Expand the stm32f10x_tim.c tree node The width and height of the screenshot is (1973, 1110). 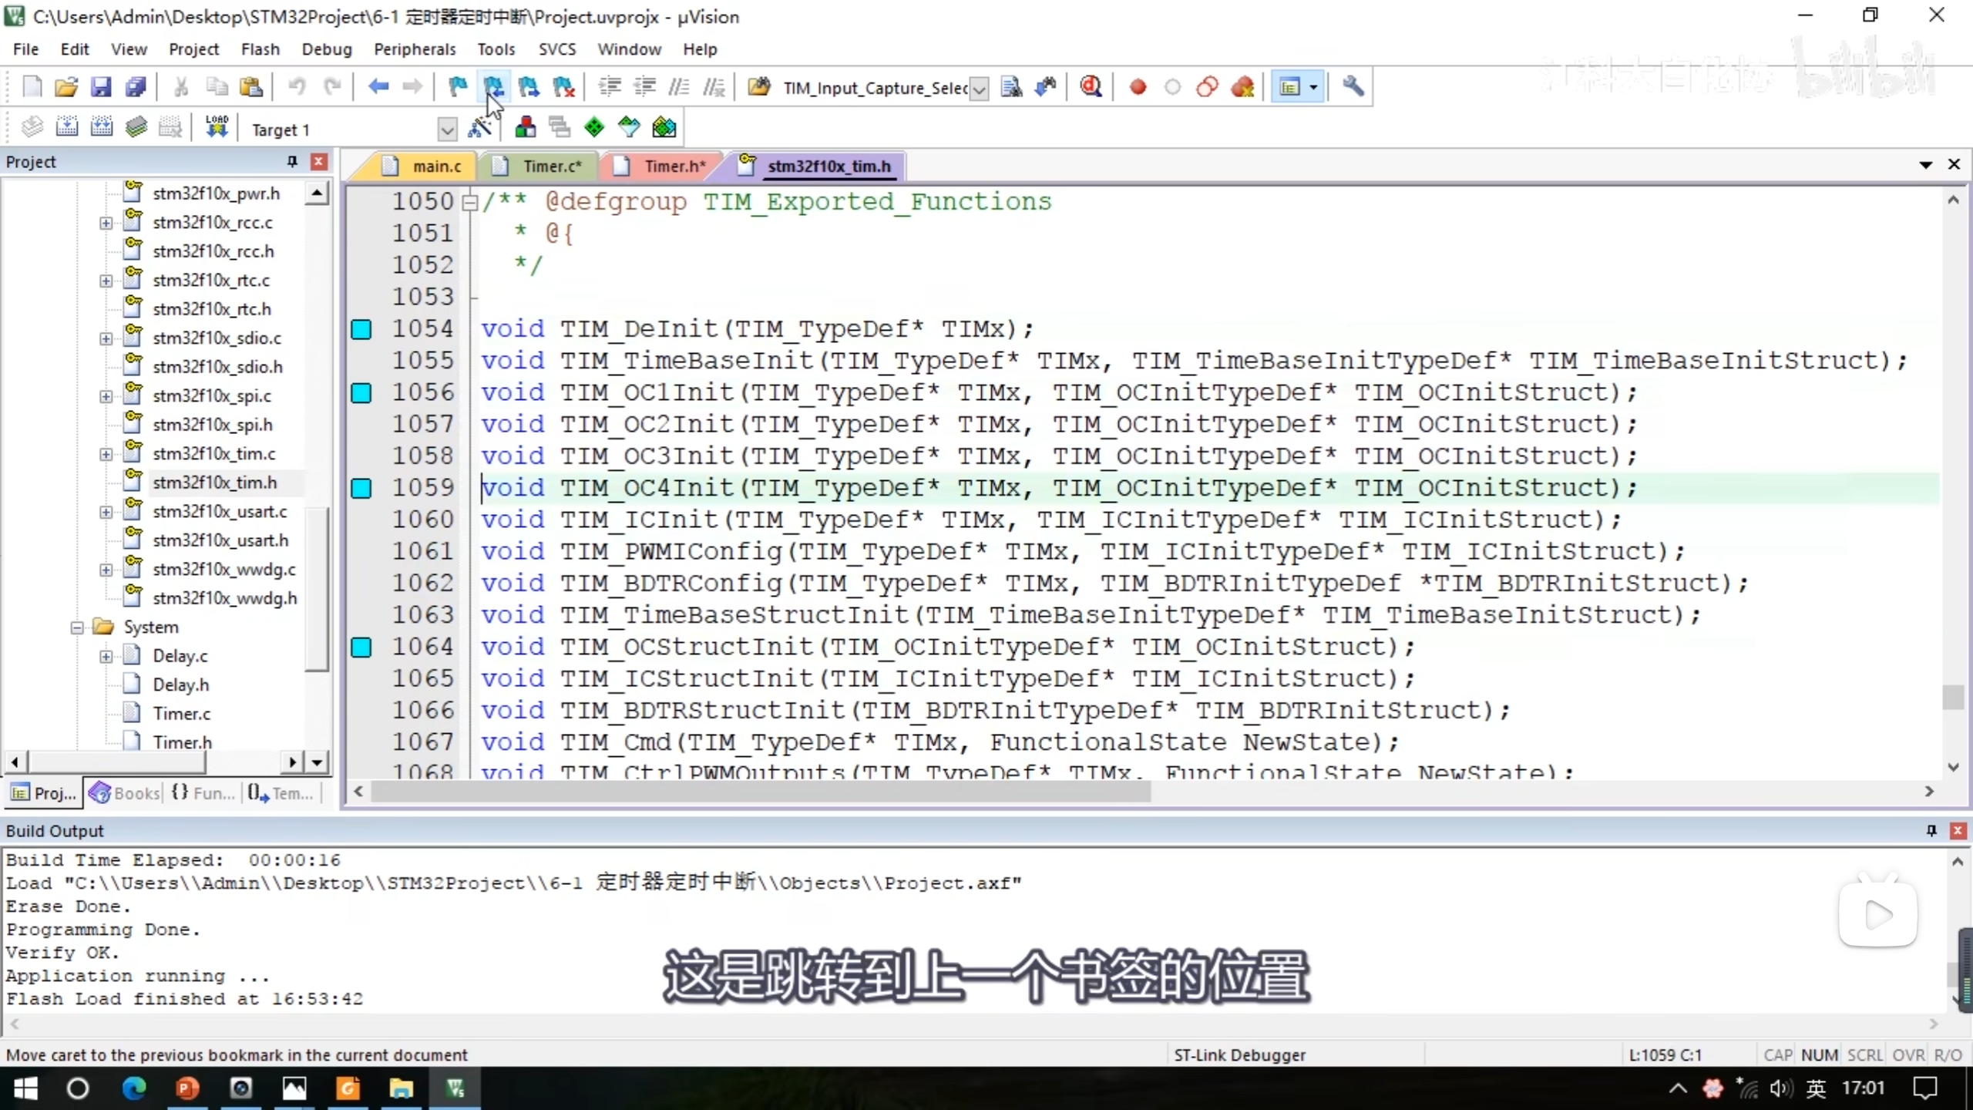click(106, 454)
